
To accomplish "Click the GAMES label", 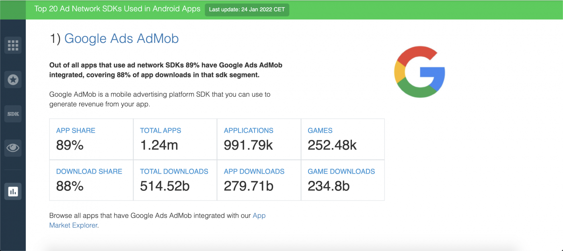I will coord(320,130).
